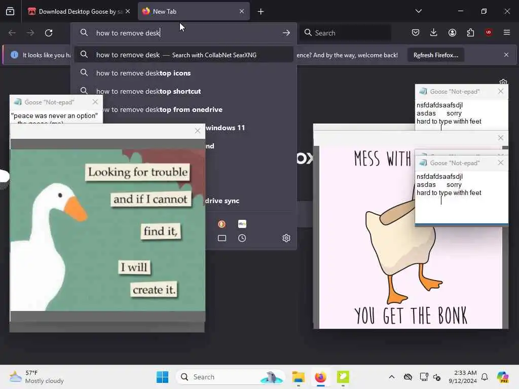This screenshot has height=389, width=519.
Task: Click 'peace was never an option' text
Action: click(x=55, y=116)
